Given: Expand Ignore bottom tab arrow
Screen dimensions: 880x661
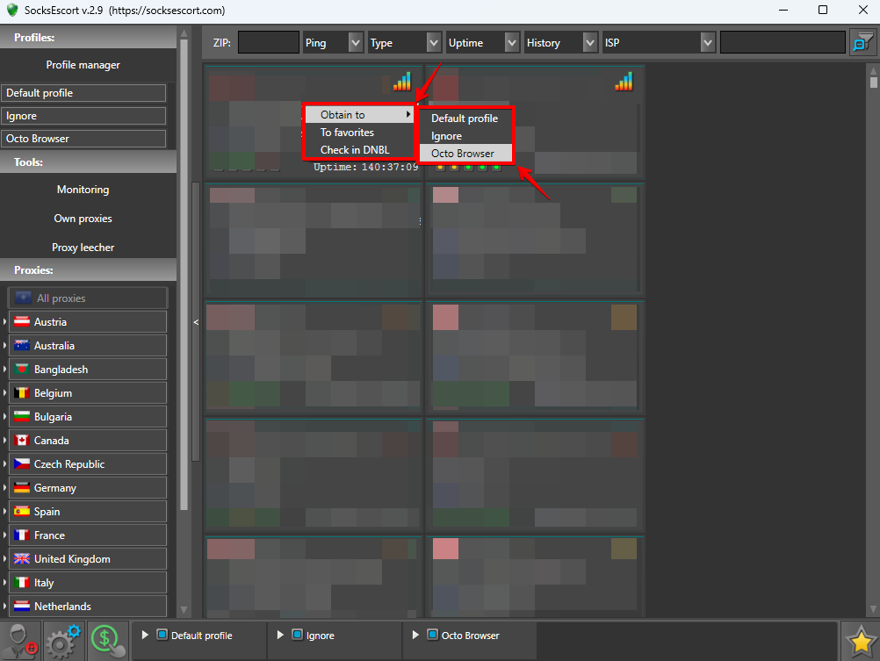Looking at the screenshot, I should (280, 635).
